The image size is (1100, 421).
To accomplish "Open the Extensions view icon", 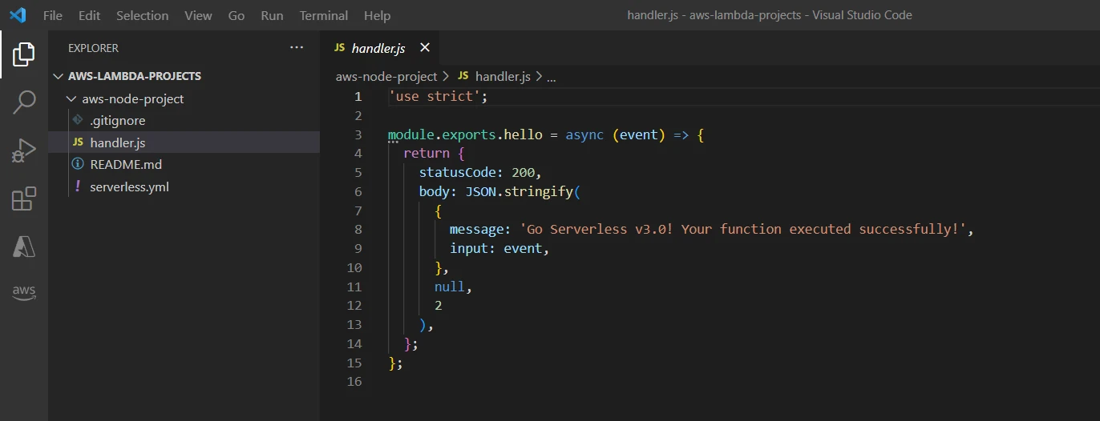I will (x=24, y=198).
